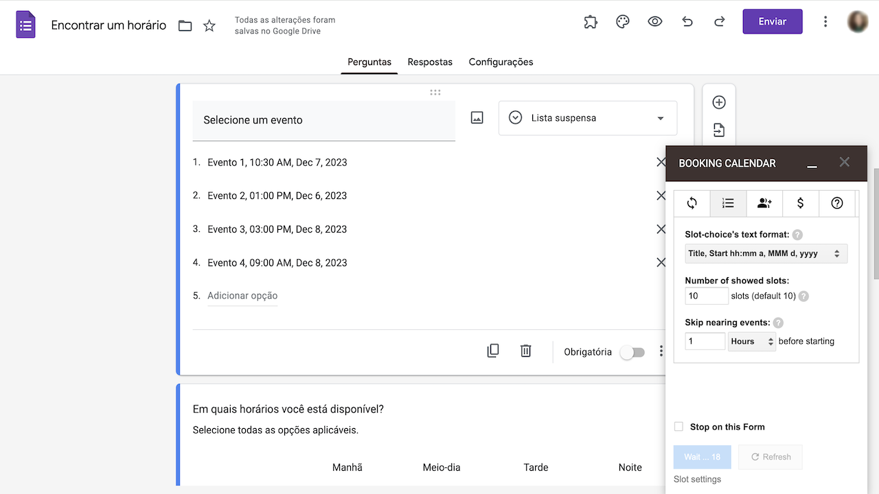Check the Stop on this Form box
879x494 pixels.
678,427
